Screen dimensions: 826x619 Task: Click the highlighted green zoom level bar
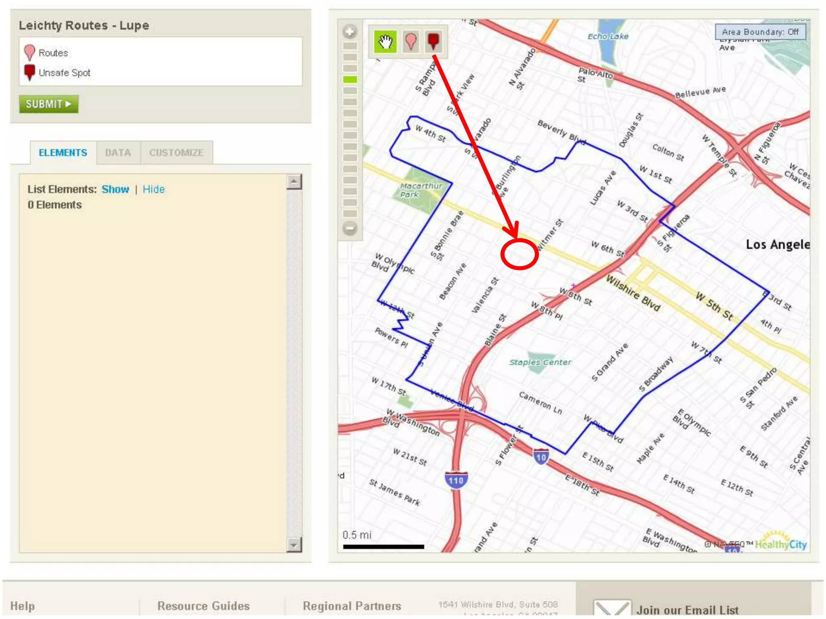pos(350,79)
